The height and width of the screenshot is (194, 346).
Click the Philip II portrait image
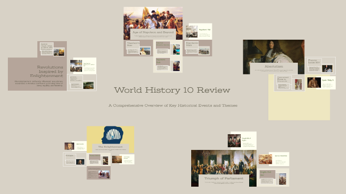[x=314, y=82]
